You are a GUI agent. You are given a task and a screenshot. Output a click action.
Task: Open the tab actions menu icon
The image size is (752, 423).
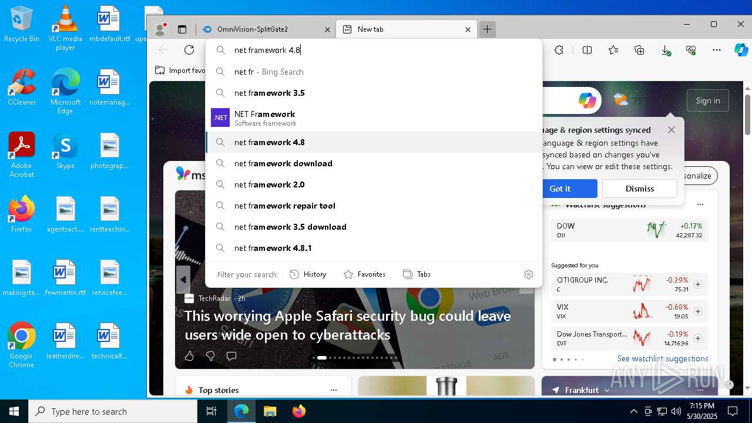[182, 29]
